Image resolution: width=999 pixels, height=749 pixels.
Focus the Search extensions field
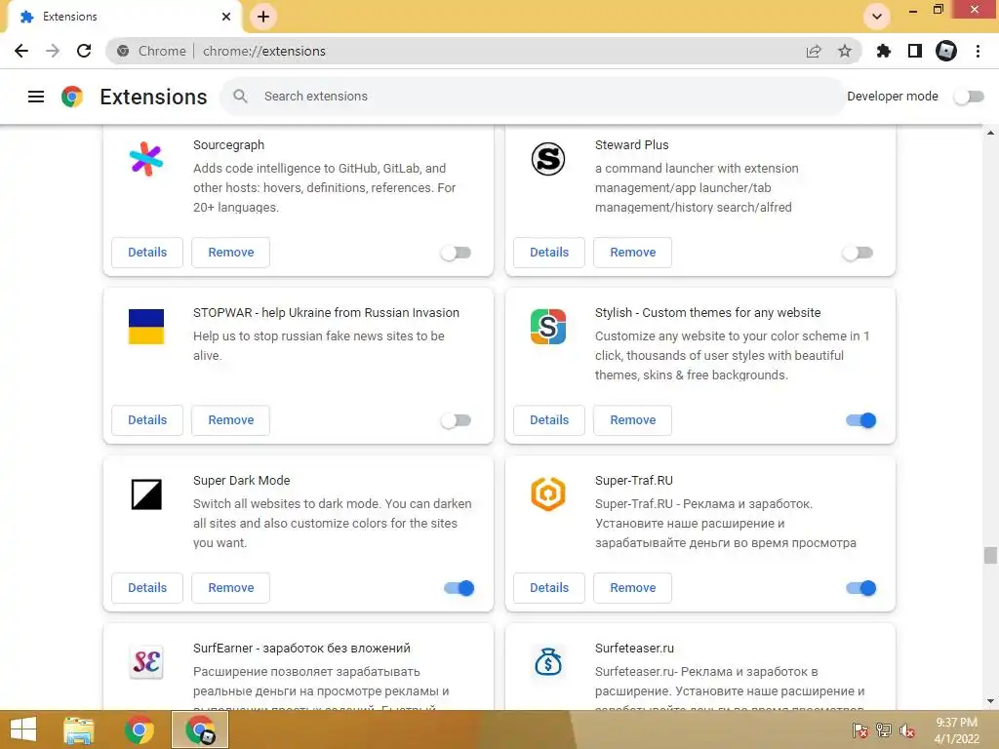tap(533, 97)
